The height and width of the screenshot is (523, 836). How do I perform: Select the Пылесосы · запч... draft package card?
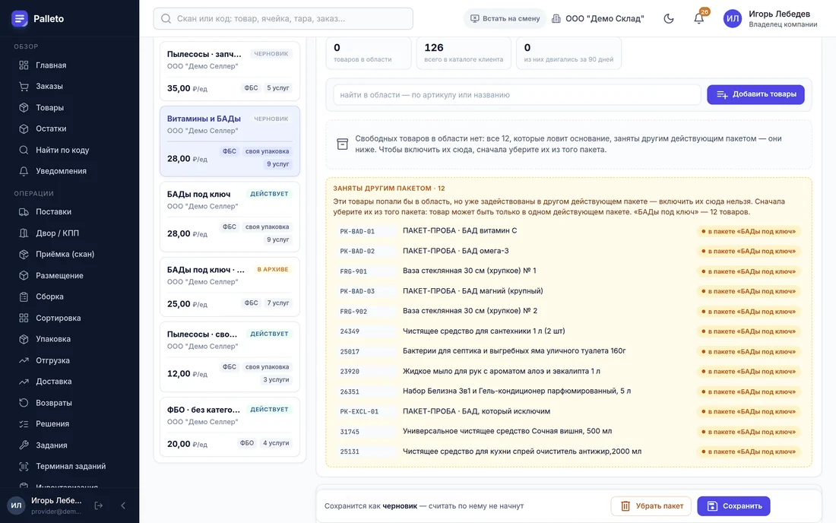click(230, 71)
